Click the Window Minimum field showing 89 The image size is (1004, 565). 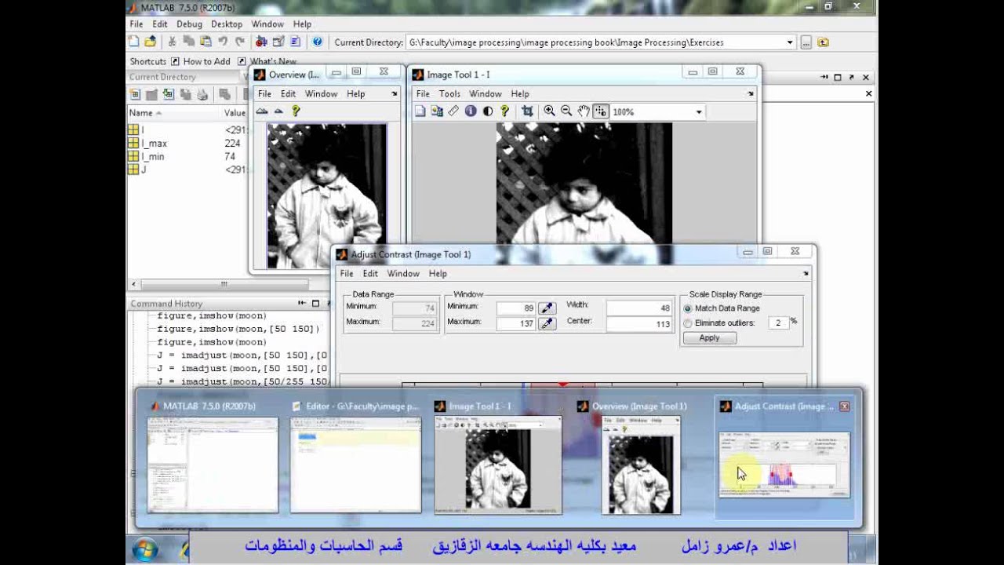516,308
